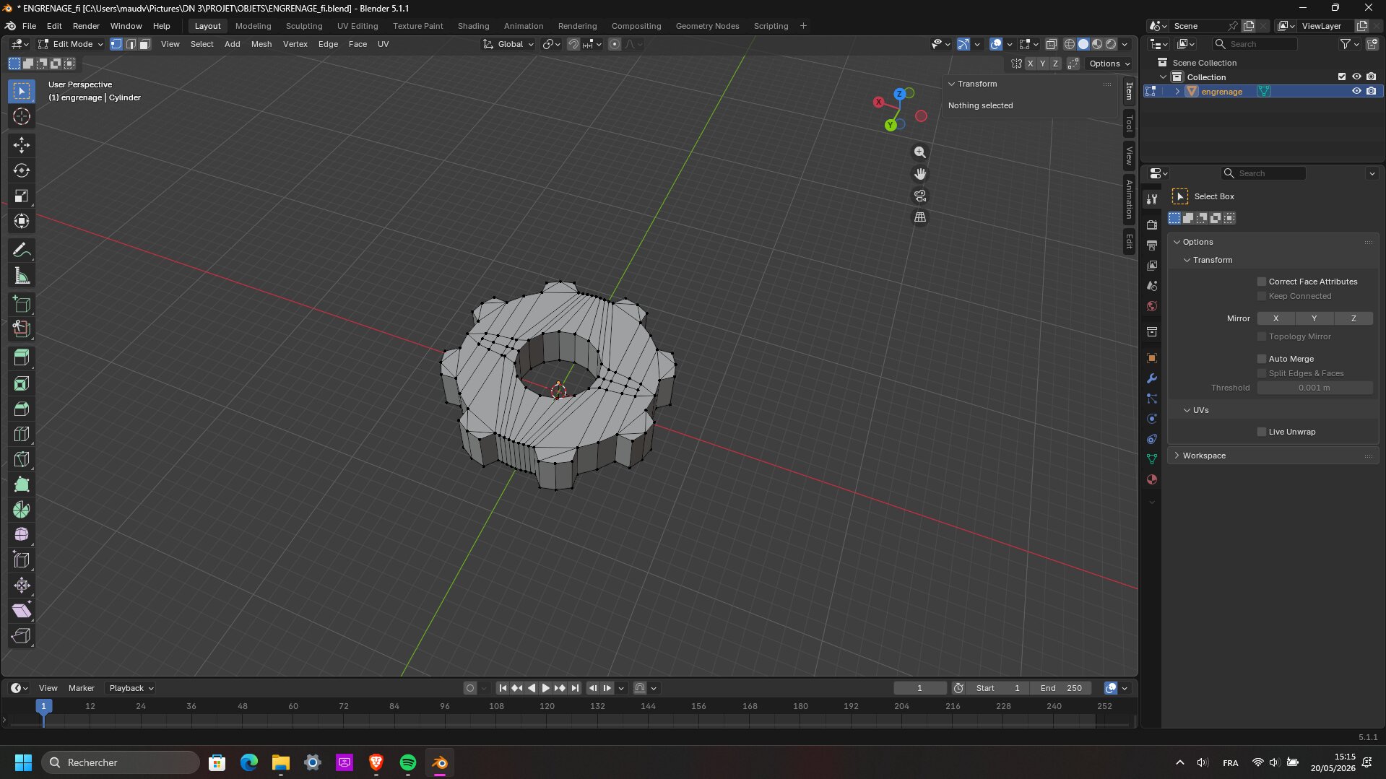1386x779 pixels.
Task: Open the viewport Options dropdown
Action: pos(1109,64)
